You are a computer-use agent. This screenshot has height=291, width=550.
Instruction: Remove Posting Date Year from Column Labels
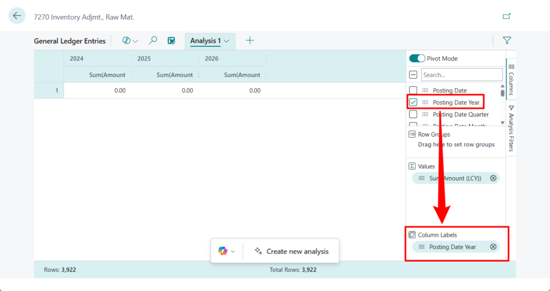(493, 247)
